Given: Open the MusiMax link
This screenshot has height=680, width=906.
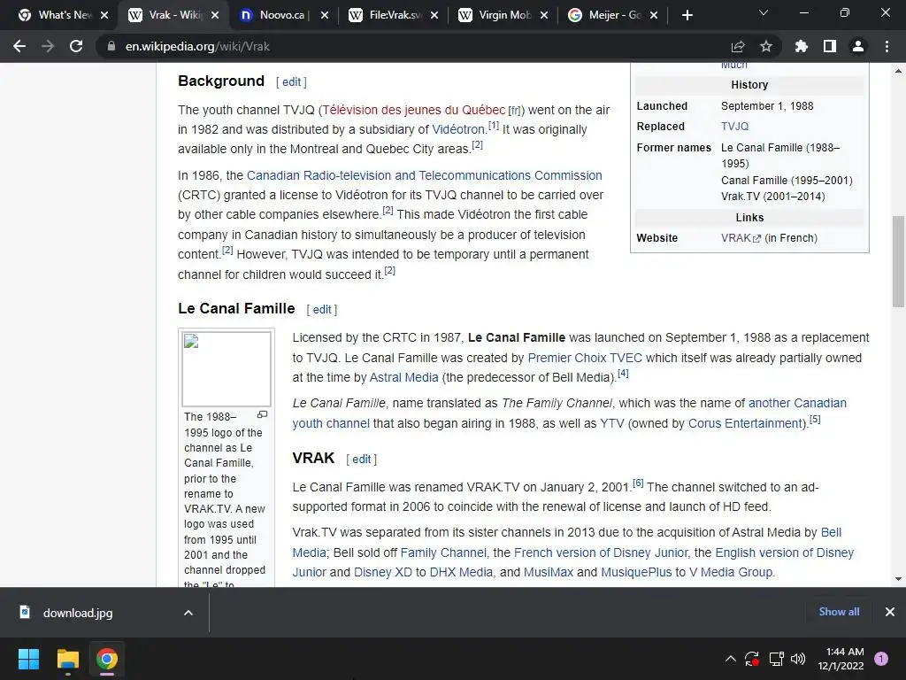Looking at the screenshot, I should [x=549, y=573].
